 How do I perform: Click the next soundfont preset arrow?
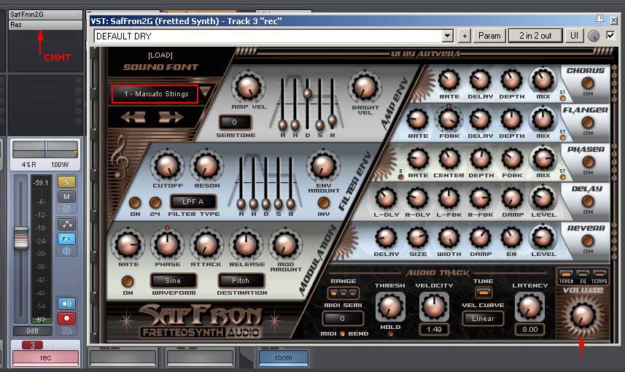coord(171,117)
